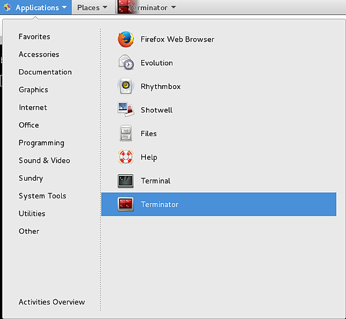Click the red Terminator icon in menu list
This screenshot has height=319, width=346.
click(126, 204)
